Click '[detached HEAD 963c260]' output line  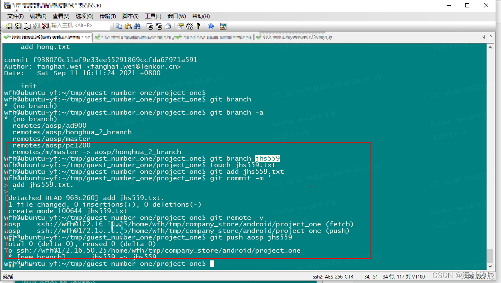pos(84,198)
